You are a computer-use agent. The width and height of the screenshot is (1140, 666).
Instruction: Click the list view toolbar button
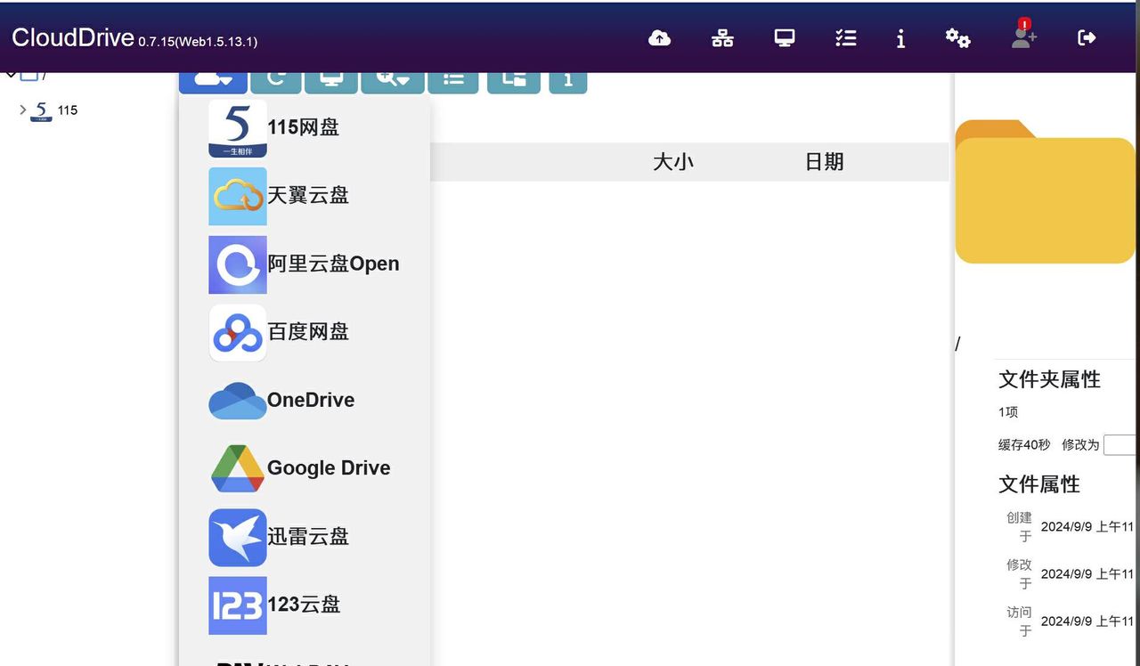tap(454, 82)
